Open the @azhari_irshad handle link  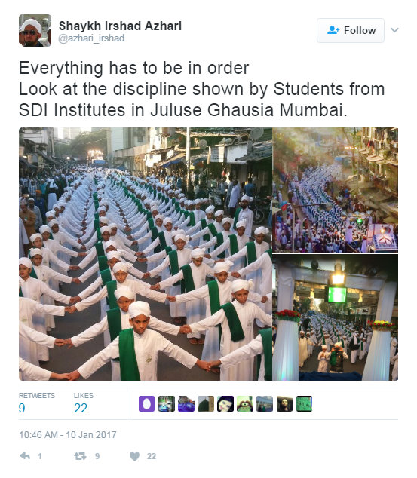(91, 38)
